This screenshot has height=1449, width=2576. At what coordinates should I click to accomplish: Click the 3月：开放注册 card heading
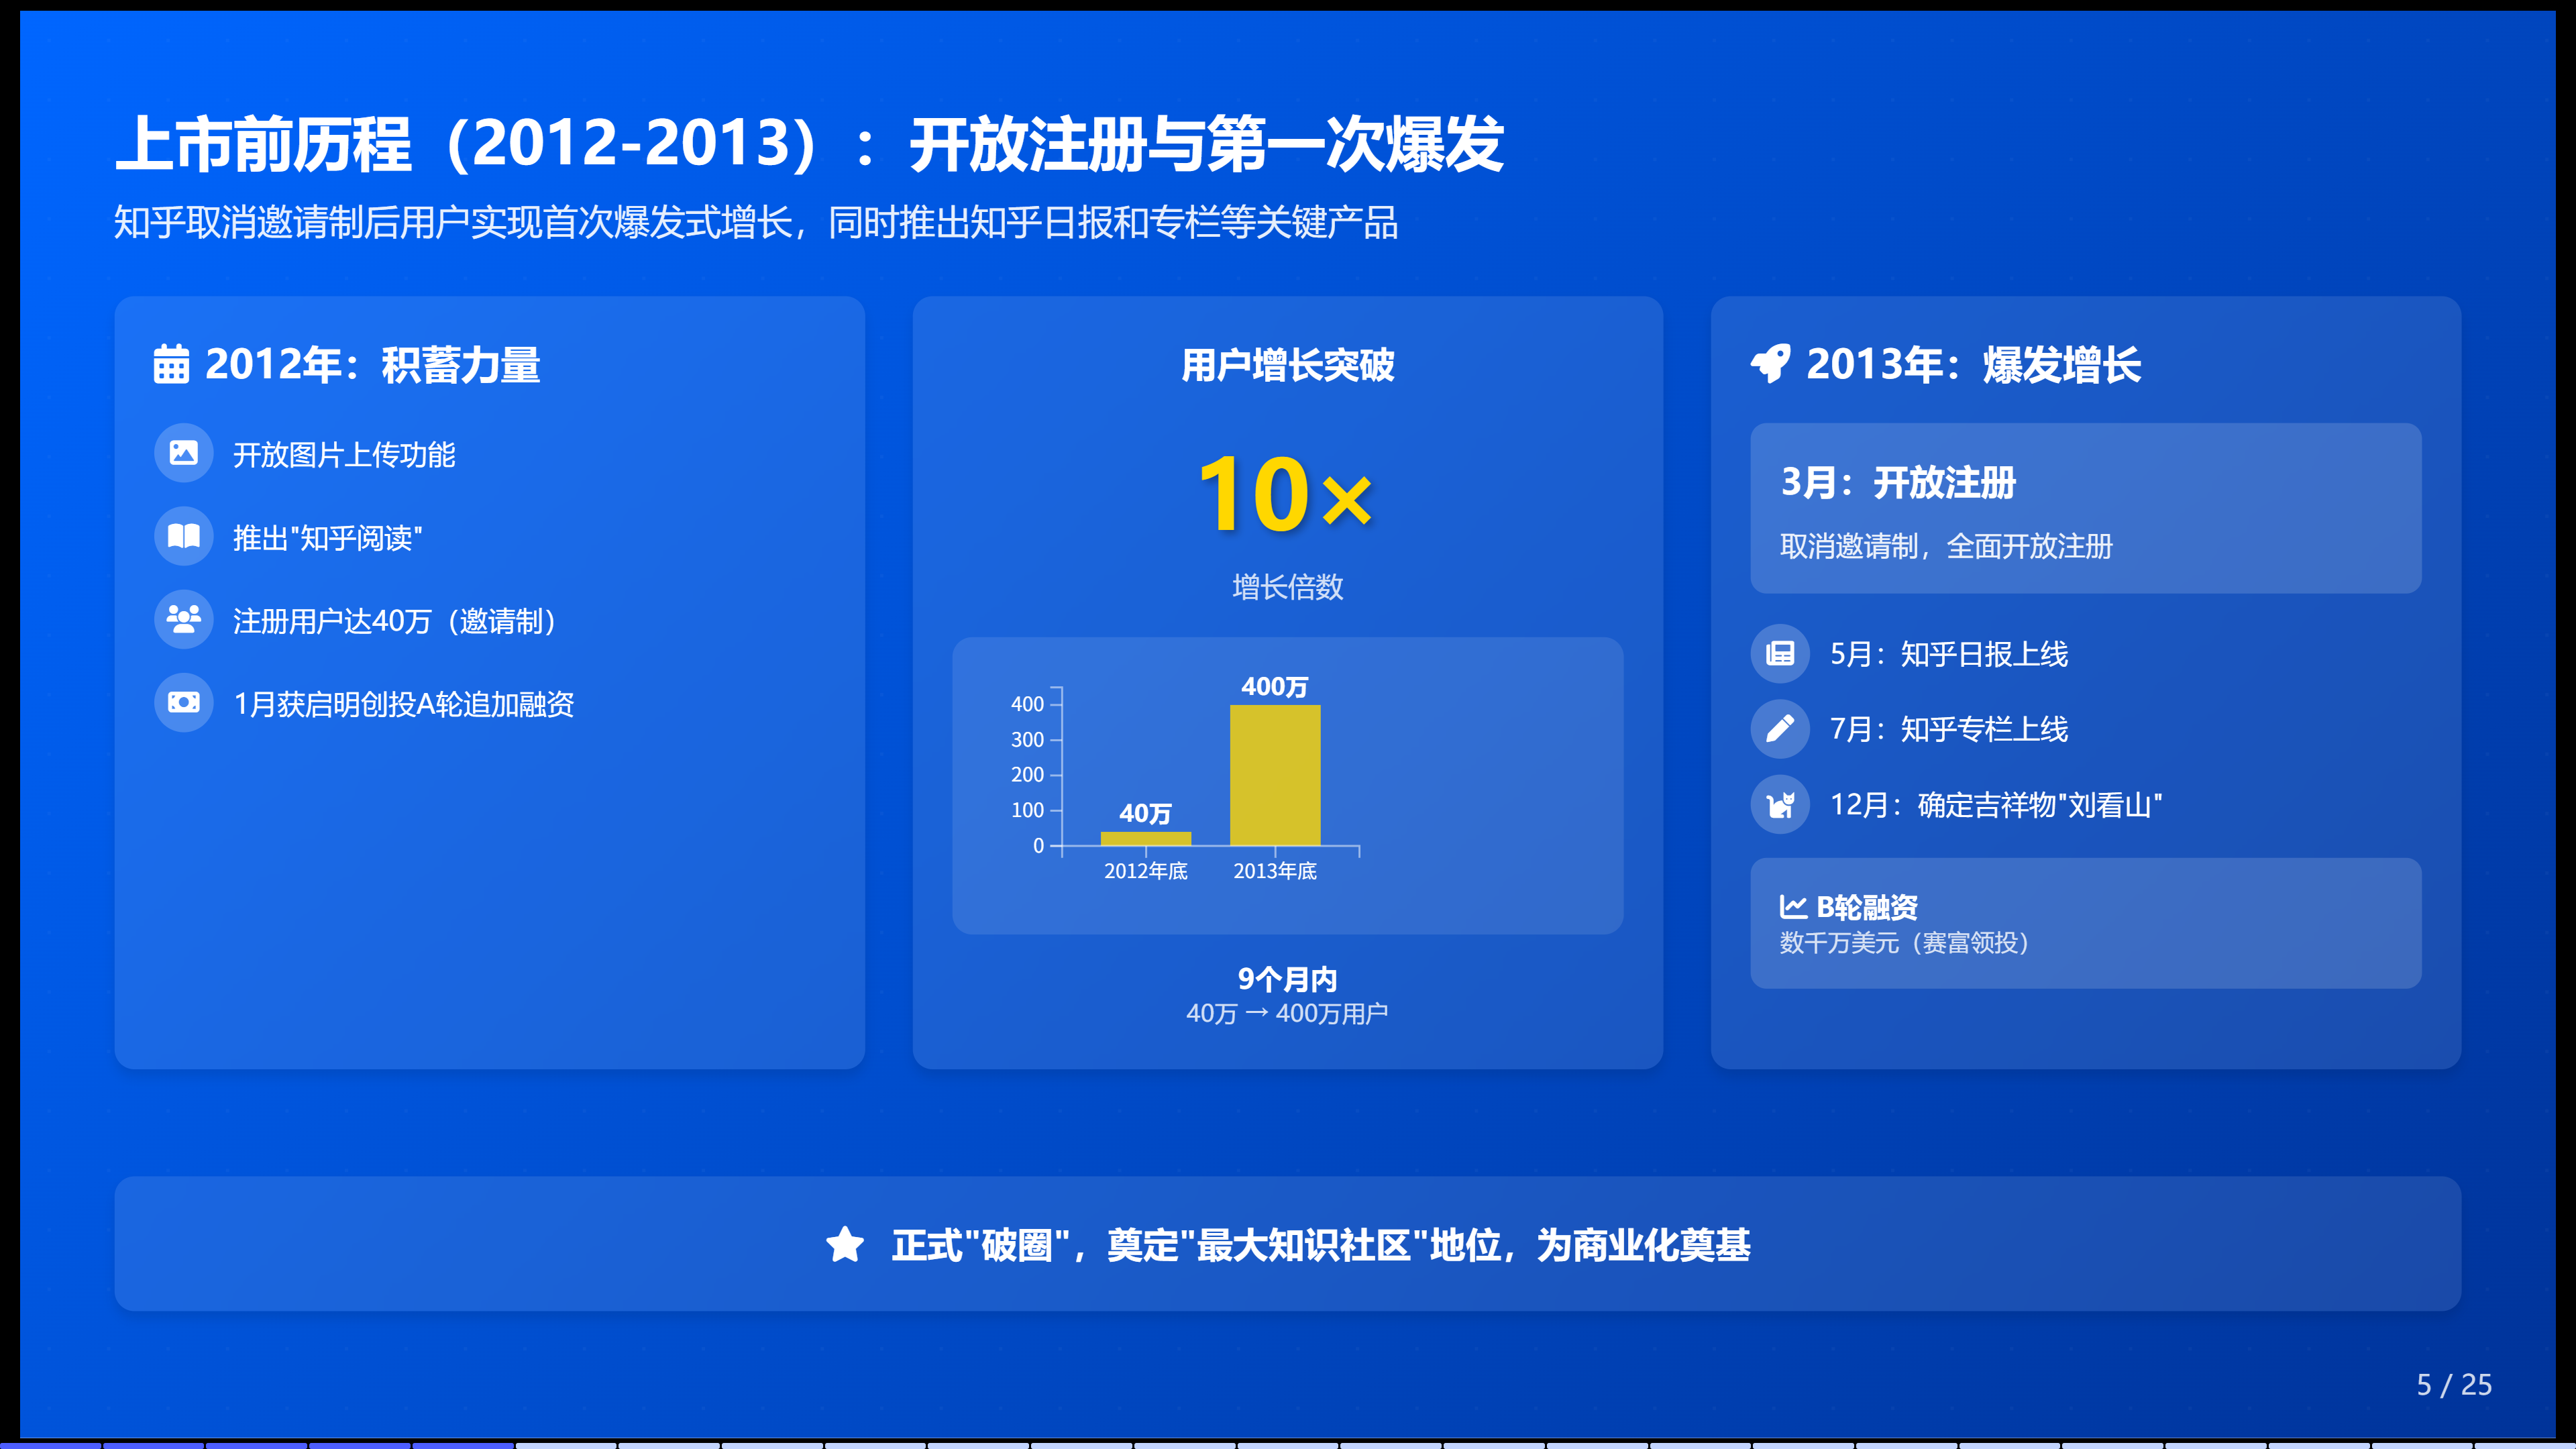tap(1898, 483)
